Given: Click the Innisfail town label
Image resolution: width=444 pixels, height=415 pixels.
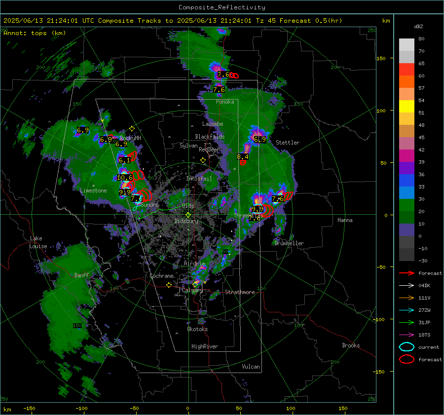Looking at the screenshot, I should (199, 179).
